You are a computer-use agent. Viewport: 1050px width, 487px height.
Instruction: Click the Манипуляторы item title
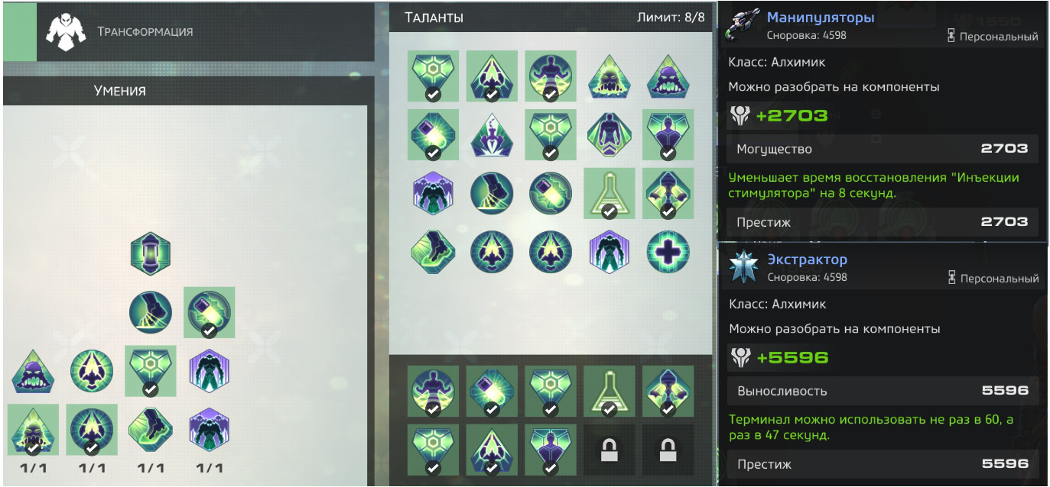point(821,18)
